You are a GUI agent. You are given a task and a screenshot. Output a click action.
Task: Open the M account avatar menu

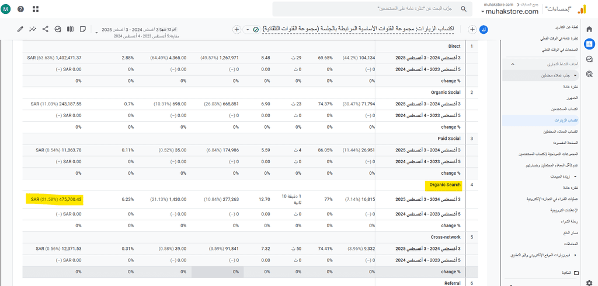pos(6,9)
